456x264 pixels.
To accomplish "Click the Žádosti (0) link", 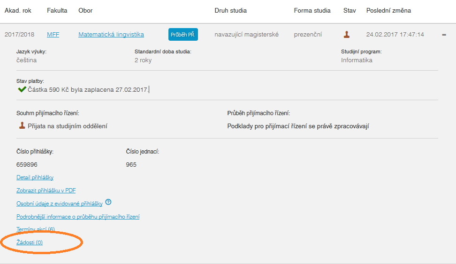I will coord(29,242).
